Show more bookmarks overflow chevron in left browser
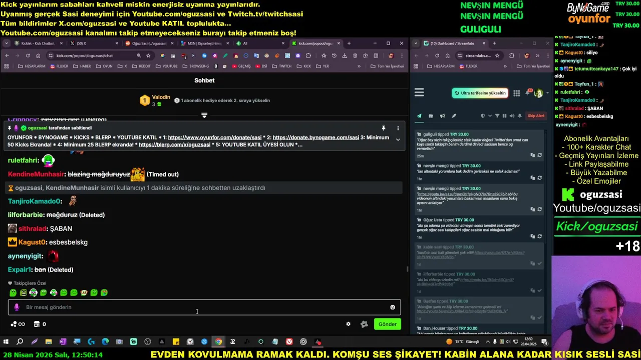 pyautogui.click(x=359, y=66)
